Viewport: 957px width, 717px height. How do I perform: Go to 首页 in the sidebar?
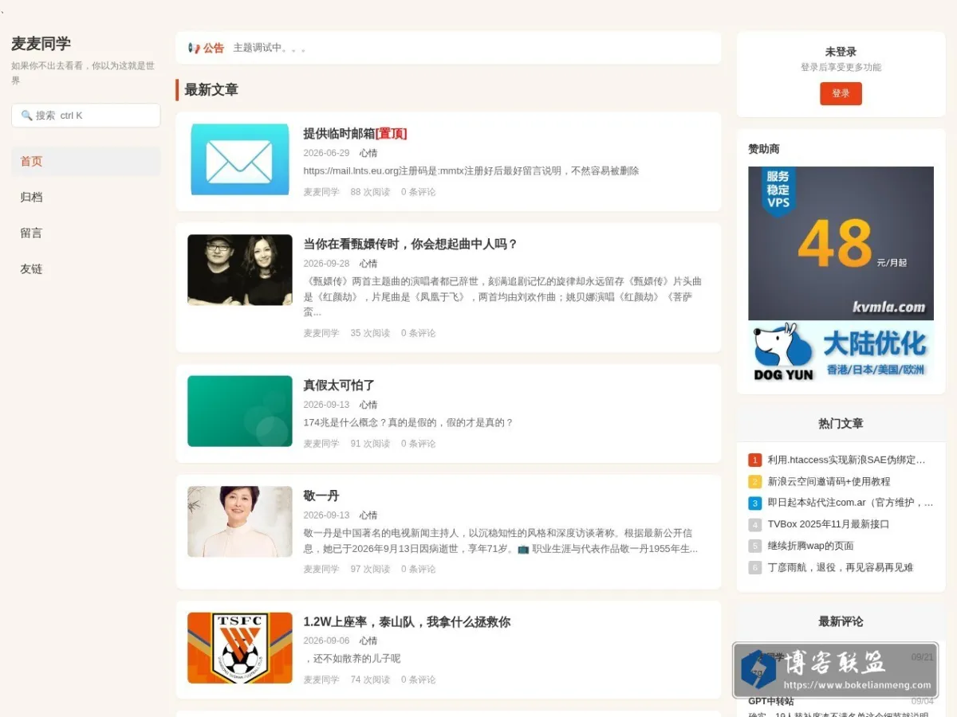[x=86, y=161]
